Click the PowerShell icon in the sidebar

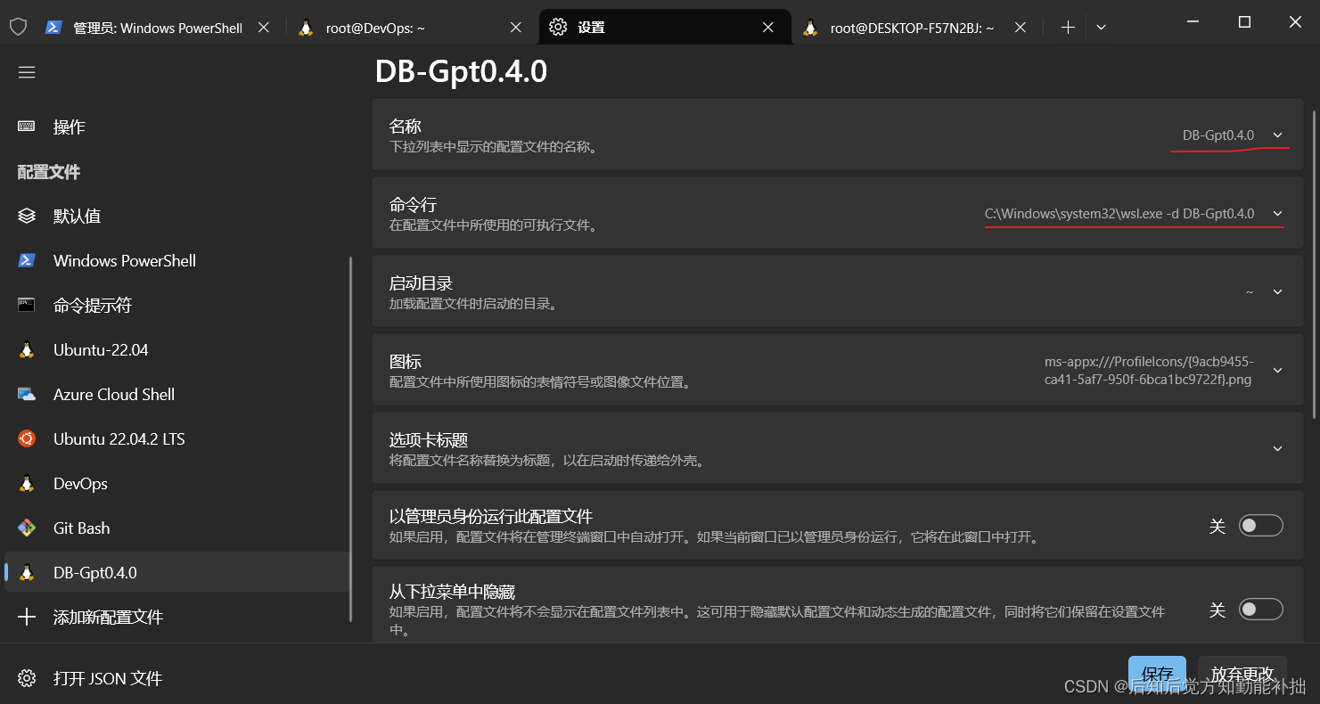point(27,260)
